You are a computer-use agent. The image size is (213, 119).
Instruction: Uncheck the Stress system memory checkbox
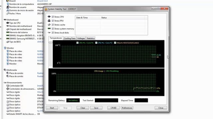53,29
